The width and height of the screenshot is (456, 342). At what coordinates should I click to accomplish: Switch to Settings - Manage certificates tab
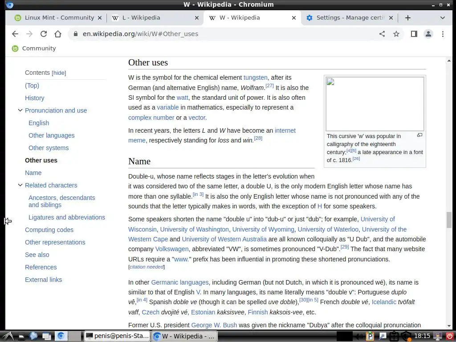pyautogui.click(x=350, y=18)
